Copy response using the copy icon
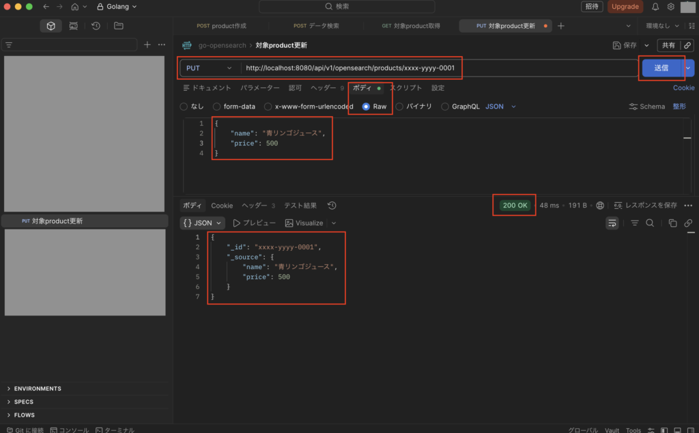 [x=672, y=223]
